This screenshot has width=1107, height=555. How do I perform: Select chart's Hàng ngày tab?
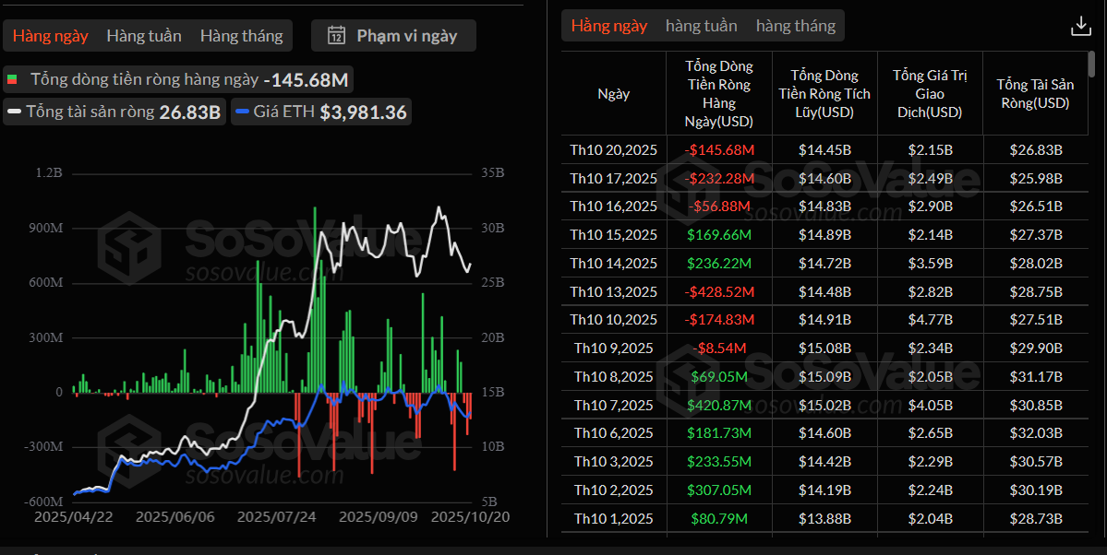click(51, 36)
